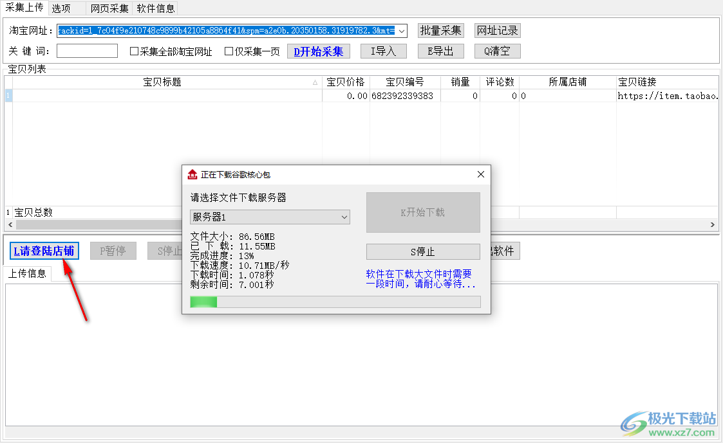Click the K开始下载 button
723x443 pixels.
pos(423,212)
